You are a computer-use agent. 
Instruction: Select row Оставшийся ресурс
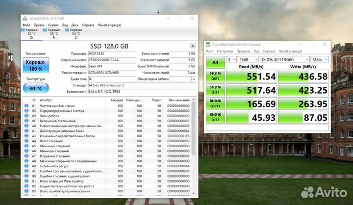click(x=107, y=166)
